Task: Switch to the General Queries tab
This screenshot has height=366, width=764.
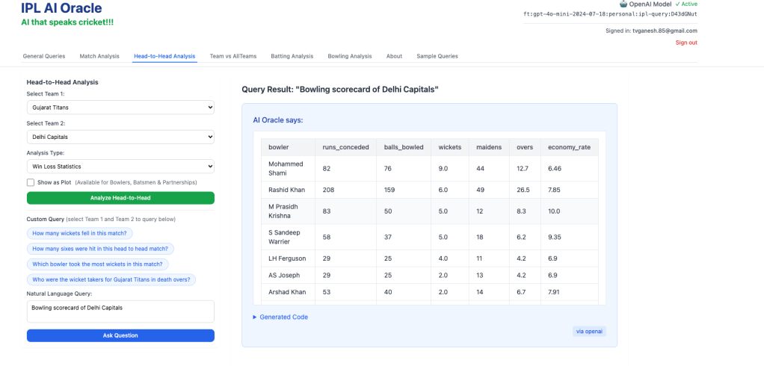Action: (44, 56)
